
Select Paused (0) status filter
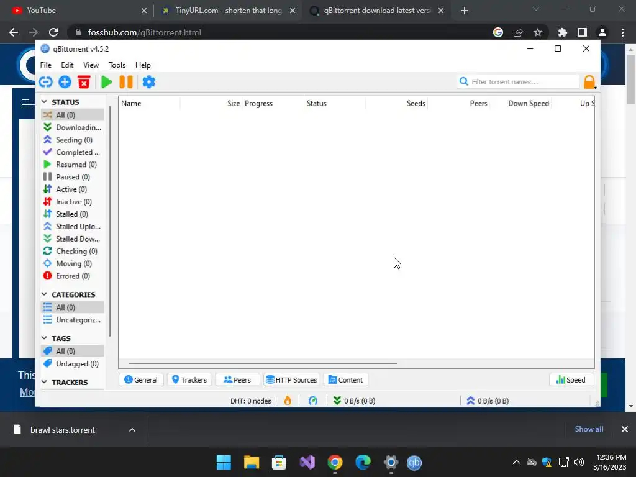(x=72, y=177)
